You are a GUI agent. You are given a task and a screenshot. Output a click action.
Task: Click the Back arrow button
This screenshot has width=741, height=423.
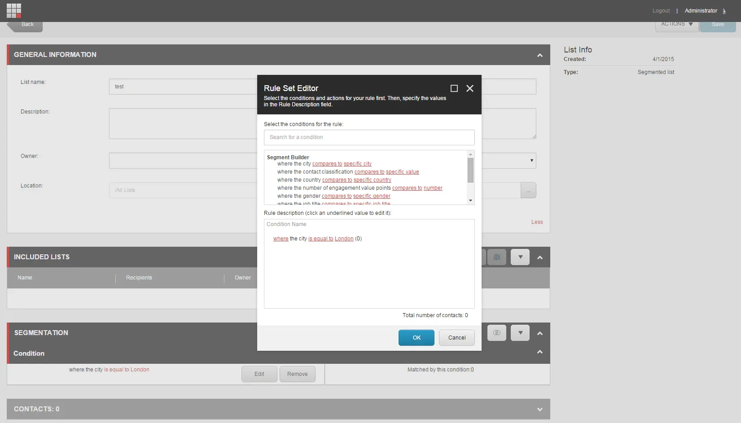[25, 23]
